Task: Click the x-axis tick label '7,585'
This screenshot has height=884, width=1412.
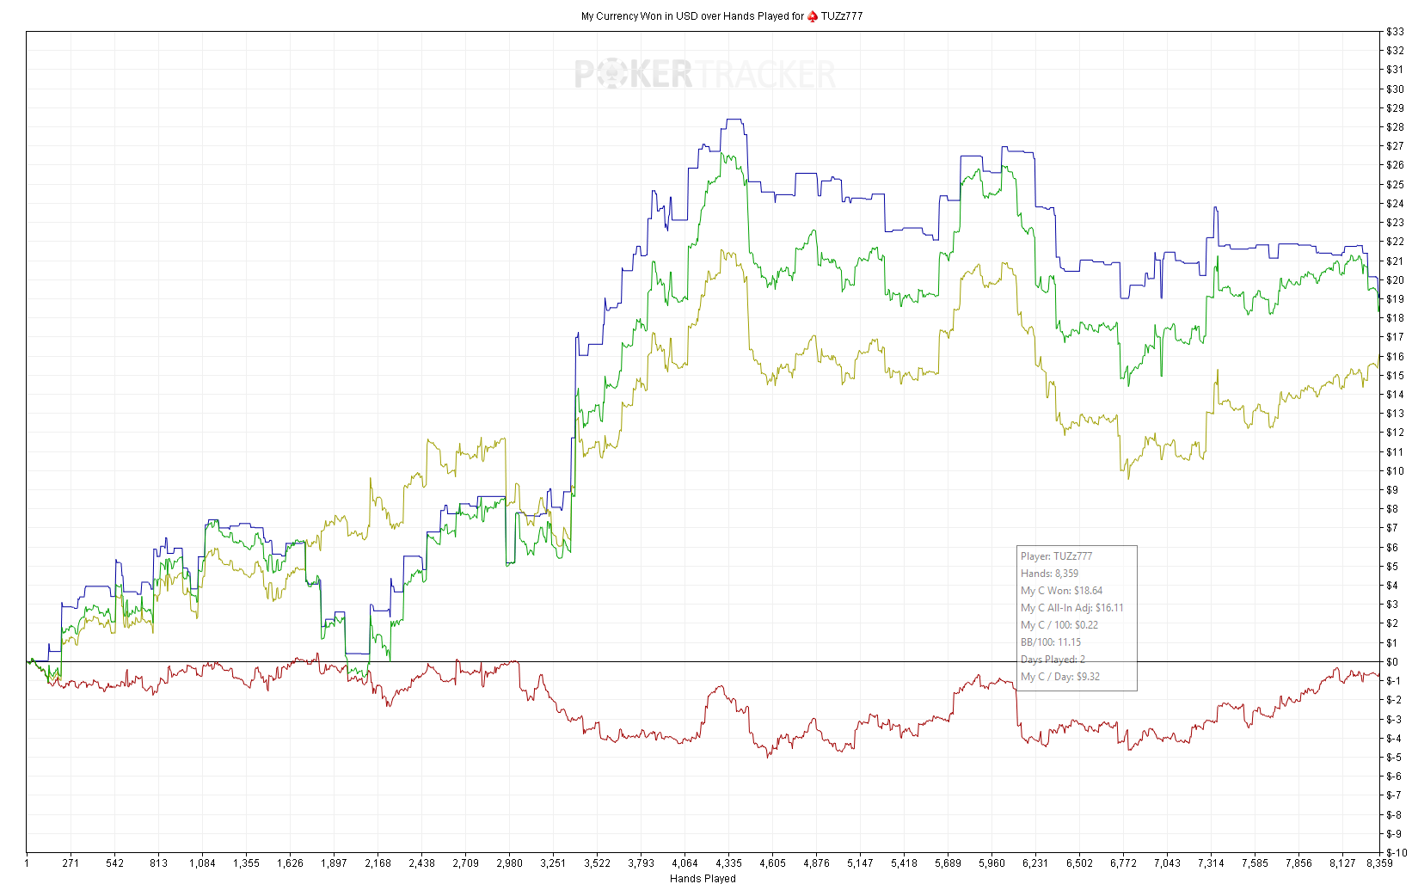Action: (1255, 863)
